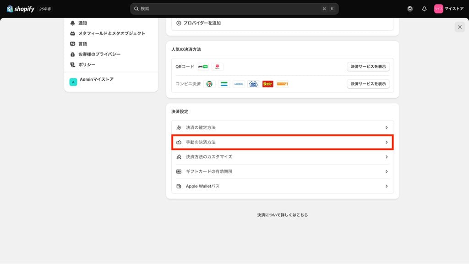
Task: Click chevron on ギフトカードの有効期限 row
Action: click(x=387, y=171)
